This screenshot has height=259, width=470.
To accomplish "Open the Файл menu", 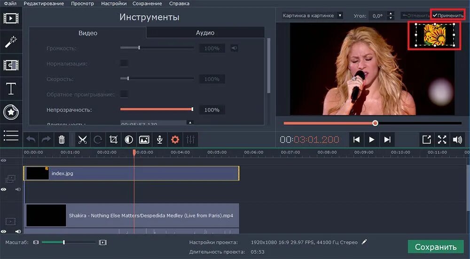I will 10,4.
